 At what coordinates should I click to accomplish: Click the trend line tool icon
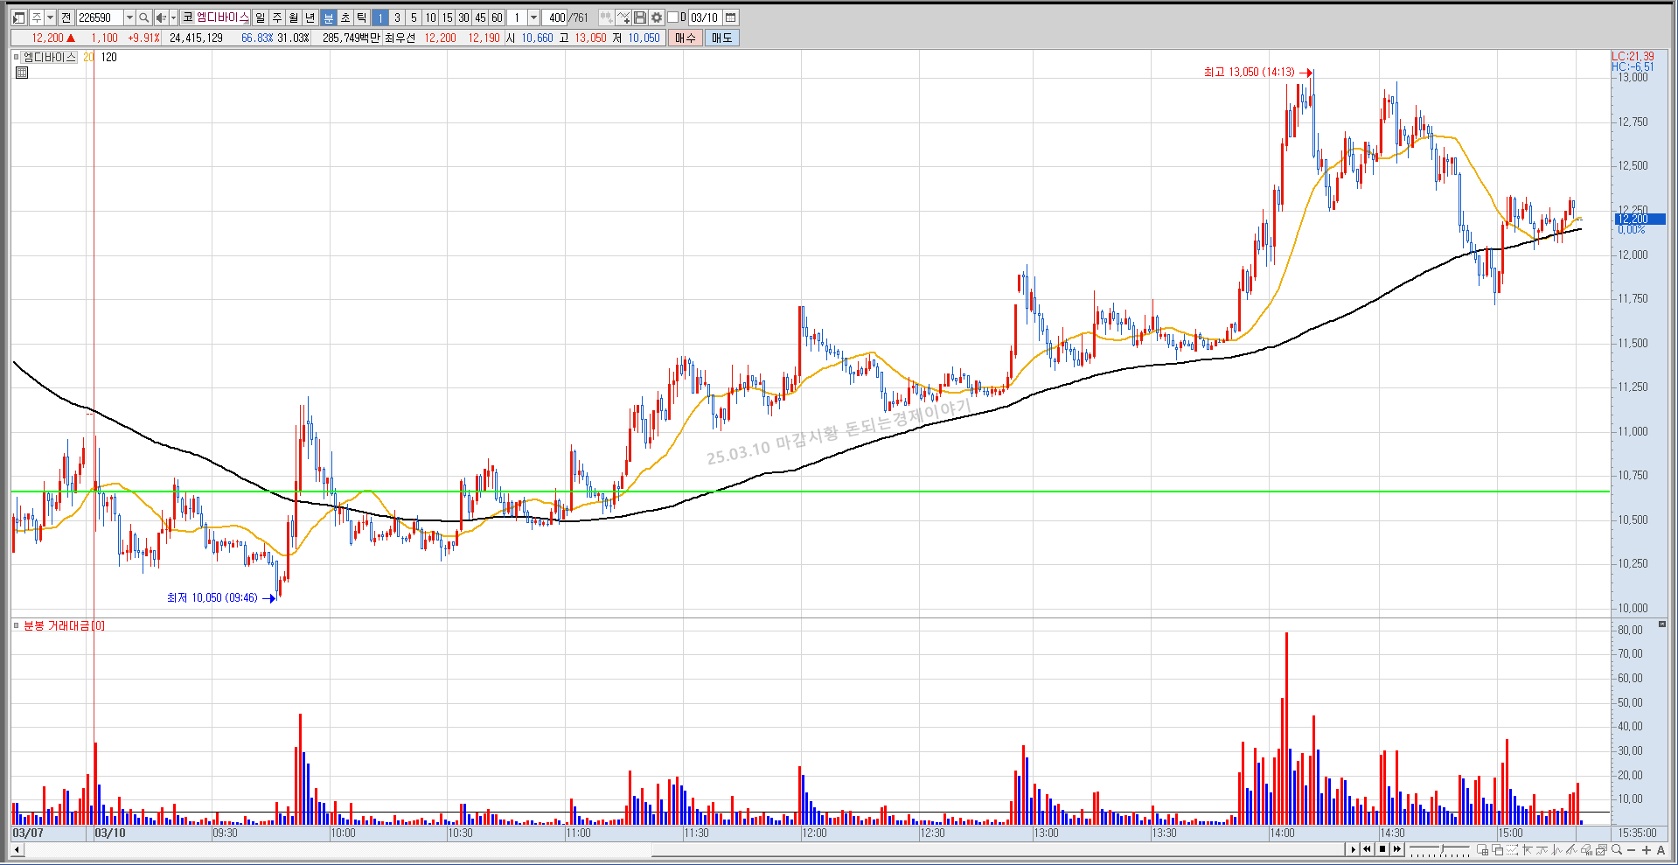(1542, 849)
